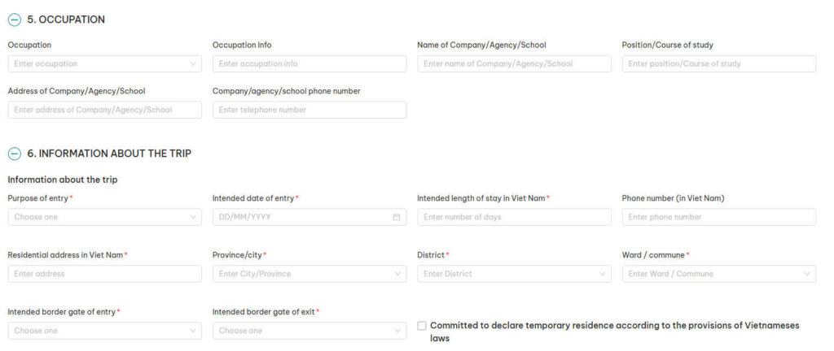Click Residential address in Viet Nam field

point(105,274)
